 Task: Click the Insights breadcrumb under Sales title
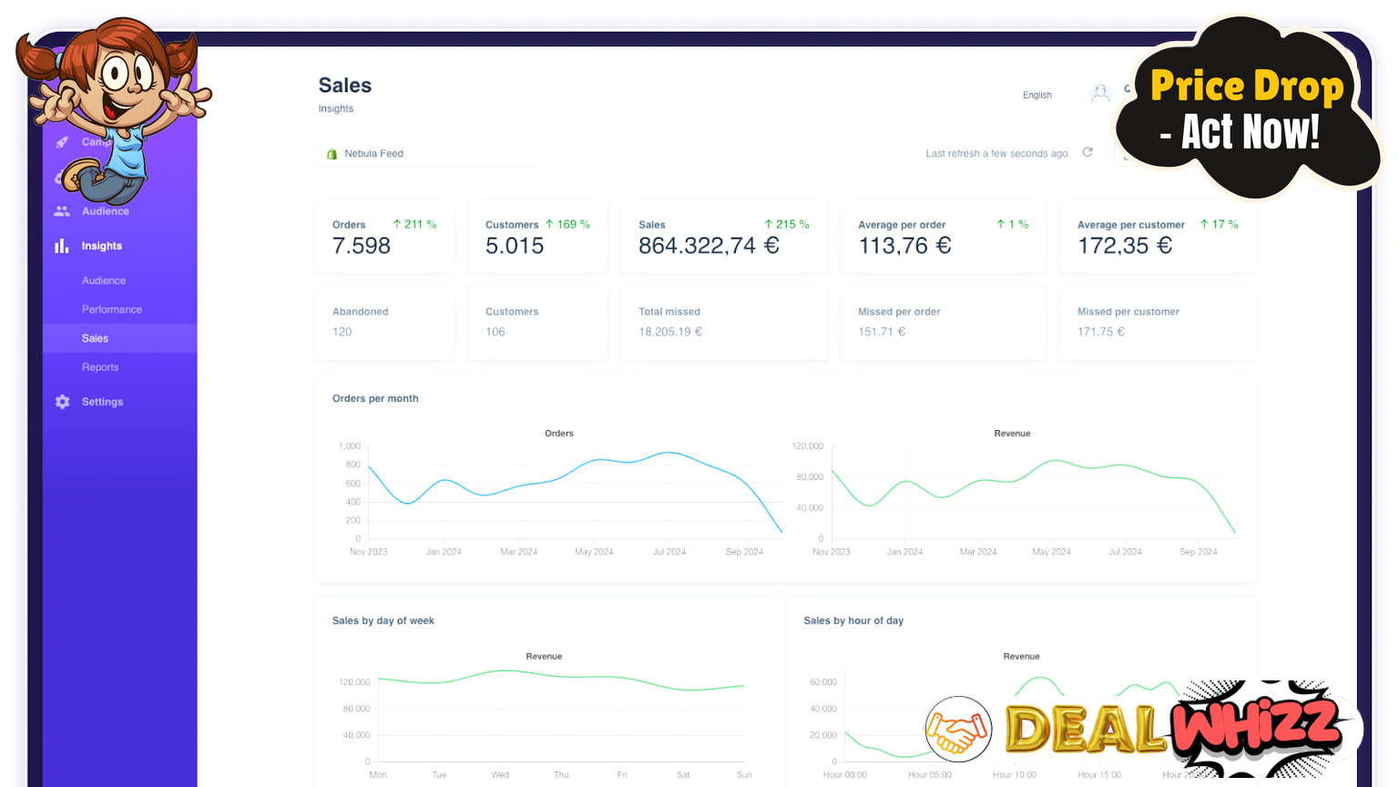tap(336, 109)
